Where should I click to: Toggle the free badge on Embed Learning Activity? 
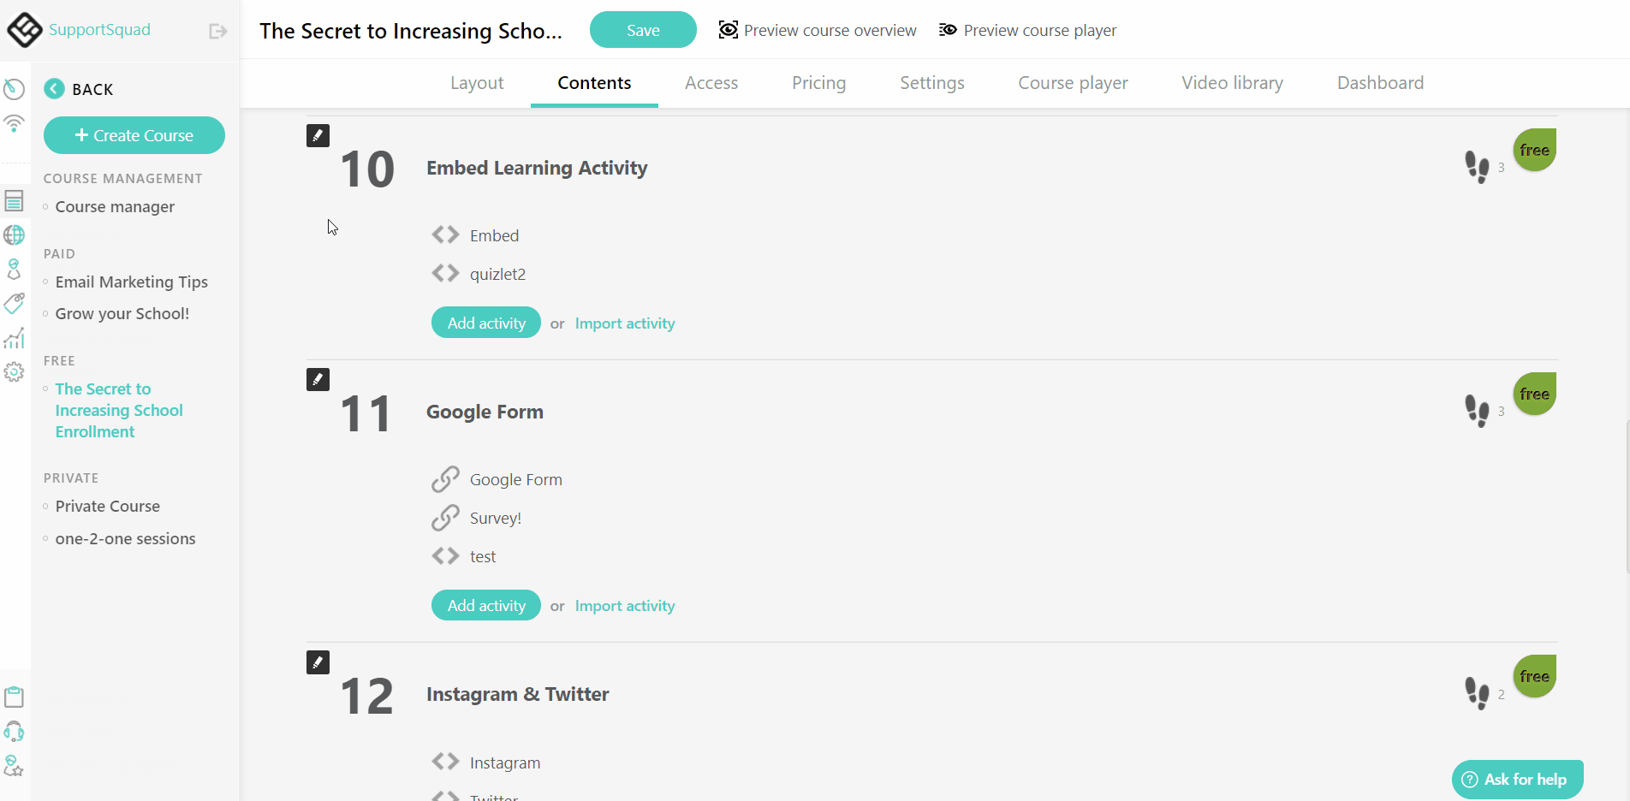coord(1534,150)
